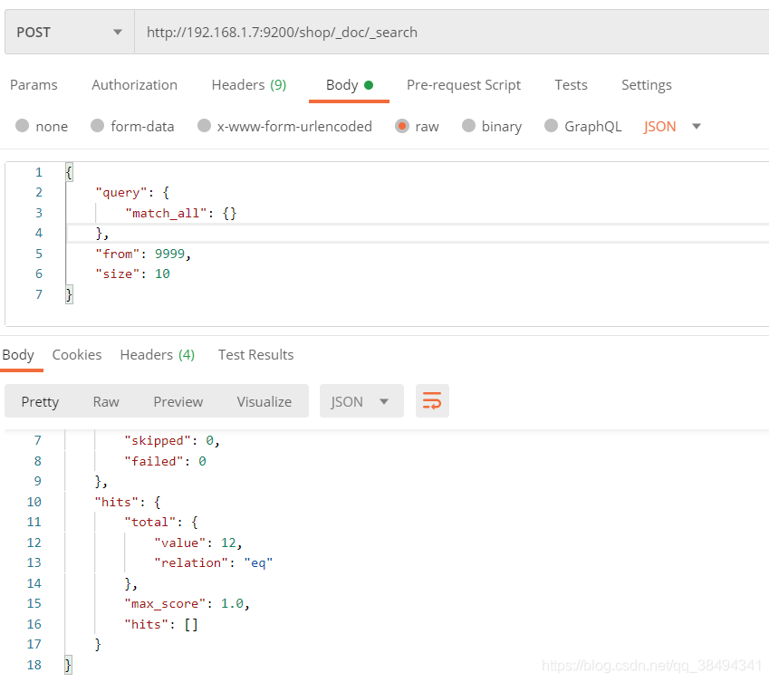
Task: Click the Visualize response button
Action: point(264,401)
